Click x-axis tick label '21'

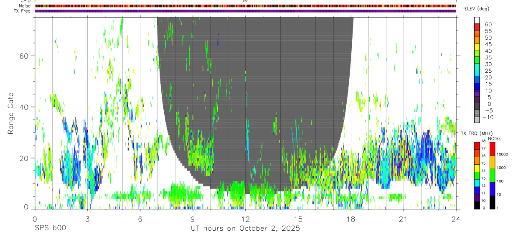pyautogui.click(x=404, y=219)
